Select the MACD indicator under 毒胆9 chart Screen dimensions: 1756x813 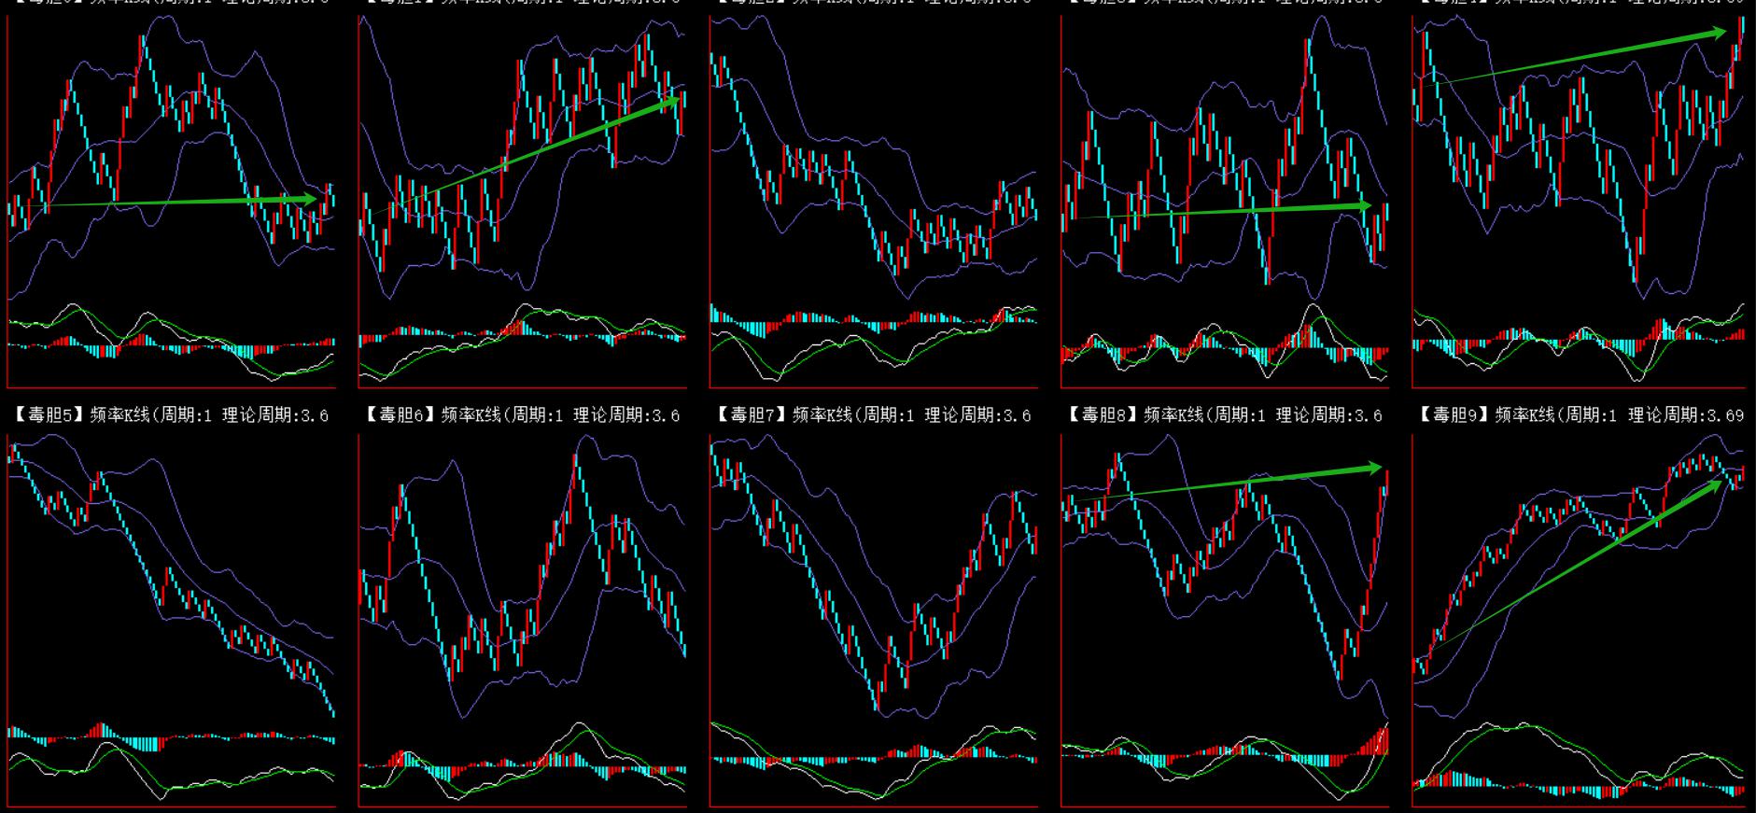tap(1578, 761)
